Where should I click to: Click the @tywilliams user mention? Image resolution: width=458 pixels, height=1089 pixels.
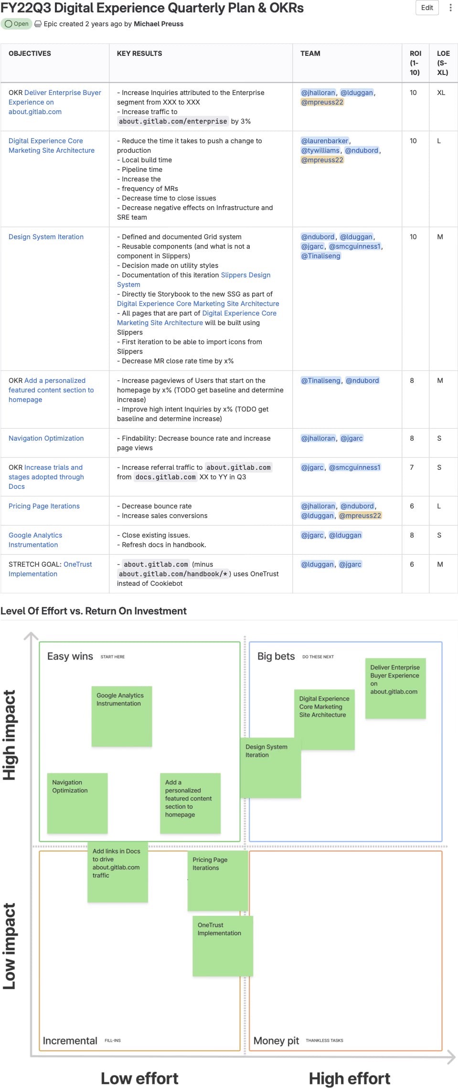pos(320,150)
